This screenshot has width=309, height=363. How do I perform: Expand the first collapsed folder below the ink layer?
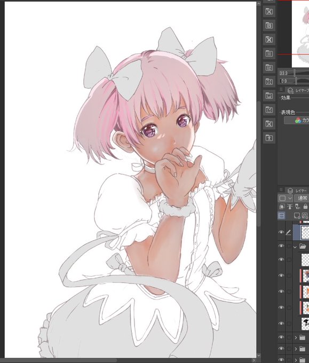[x=296, y=337]
